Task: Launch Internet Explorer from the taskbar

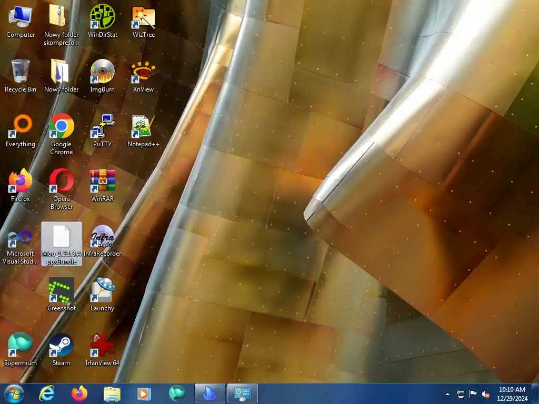Action: 47,393
